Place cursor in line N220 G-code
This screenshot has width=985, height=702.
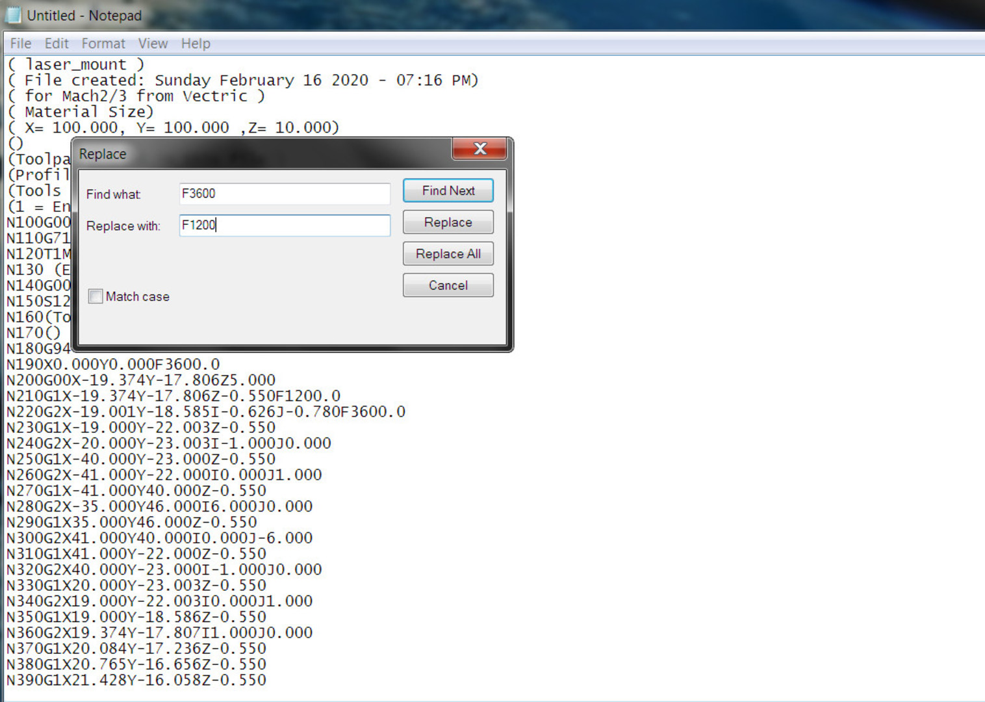click(x=205, y=412)
